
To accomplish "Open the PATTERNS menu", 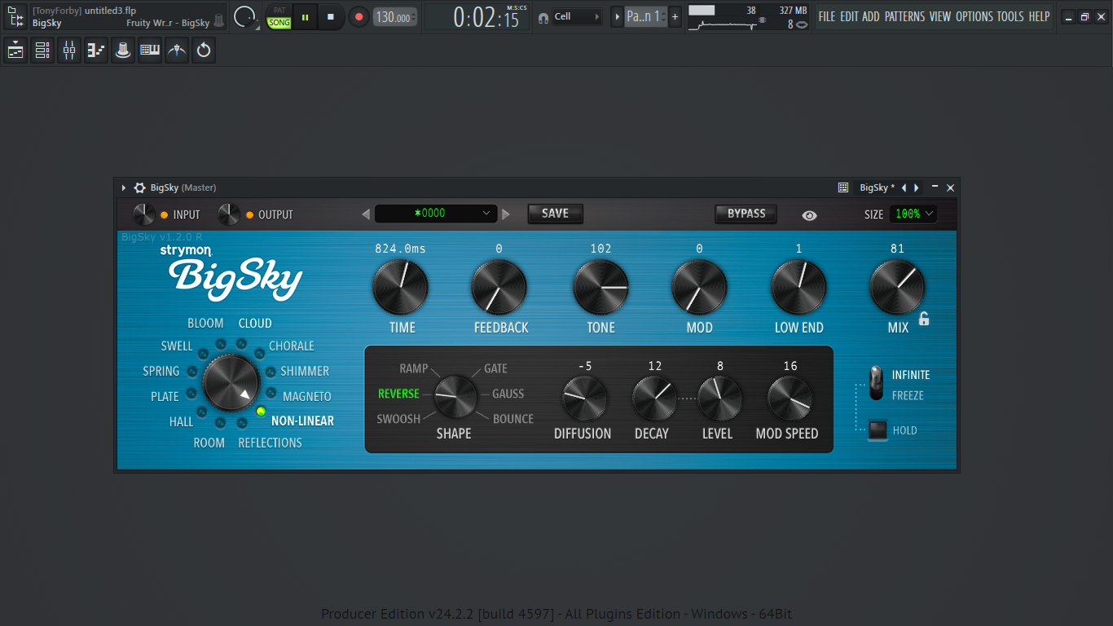I will click(905, 16).
